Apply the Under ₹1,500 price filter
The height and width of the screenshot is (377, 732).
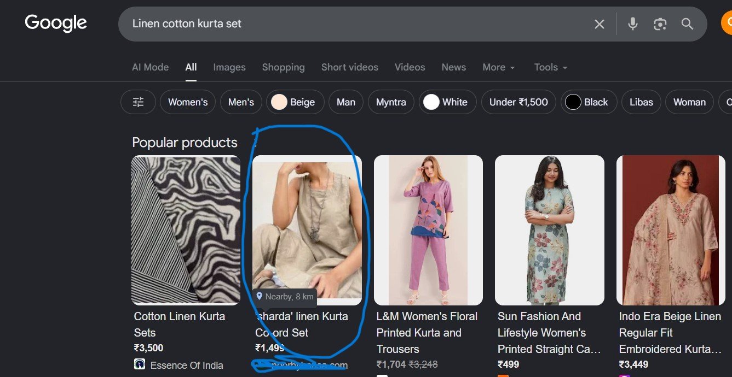click(x=518, y=102)
